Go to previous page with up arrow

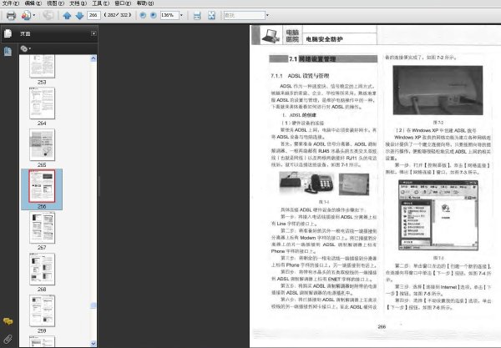[67, 15]
